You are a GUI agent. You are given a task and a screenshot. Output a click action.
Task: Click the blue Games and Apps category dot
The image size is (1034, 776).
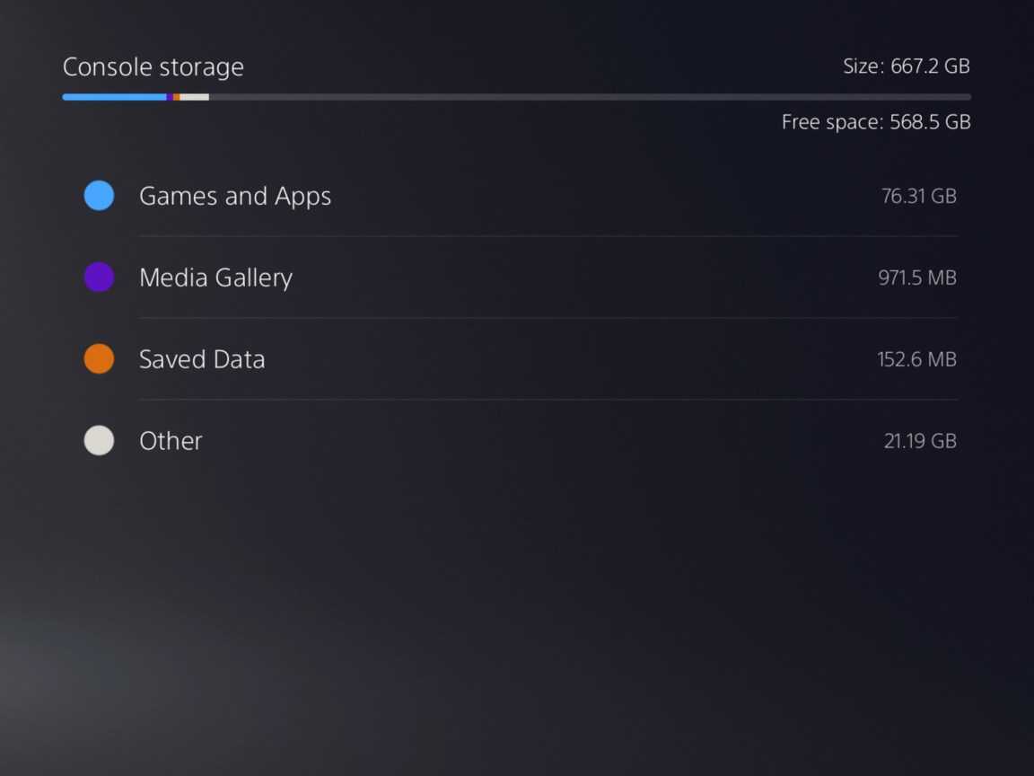(99, 195)
